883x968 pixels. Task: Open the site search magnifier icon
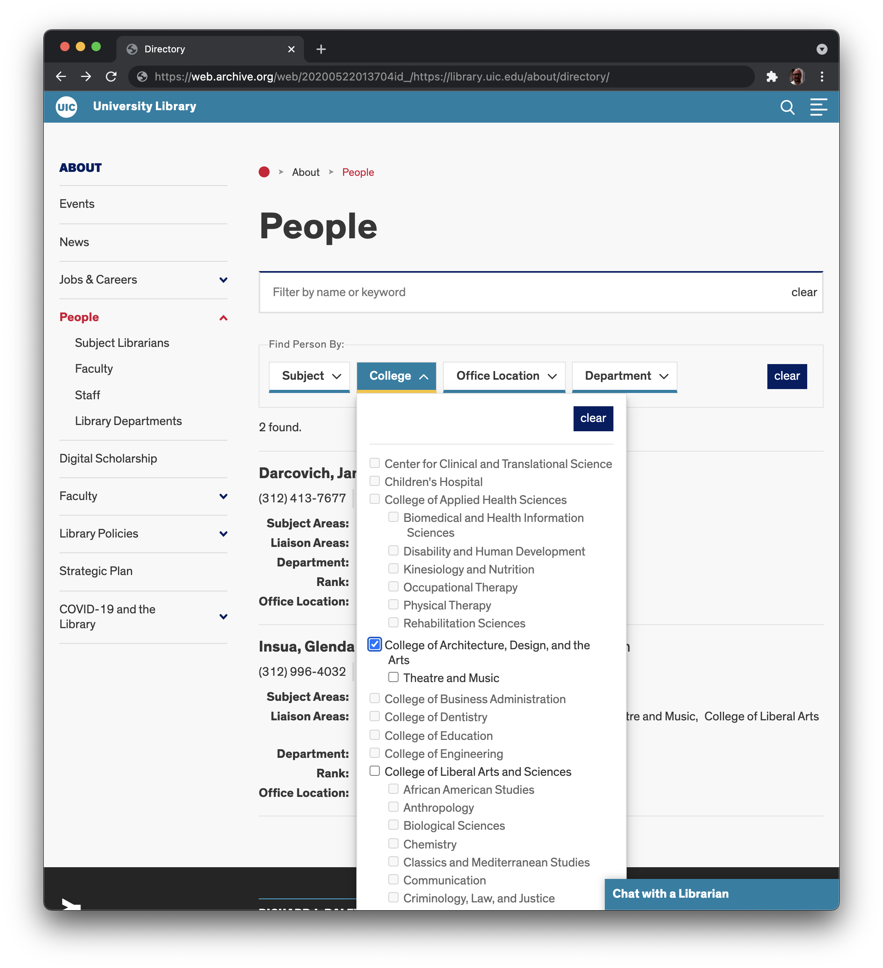click(787, 107)
